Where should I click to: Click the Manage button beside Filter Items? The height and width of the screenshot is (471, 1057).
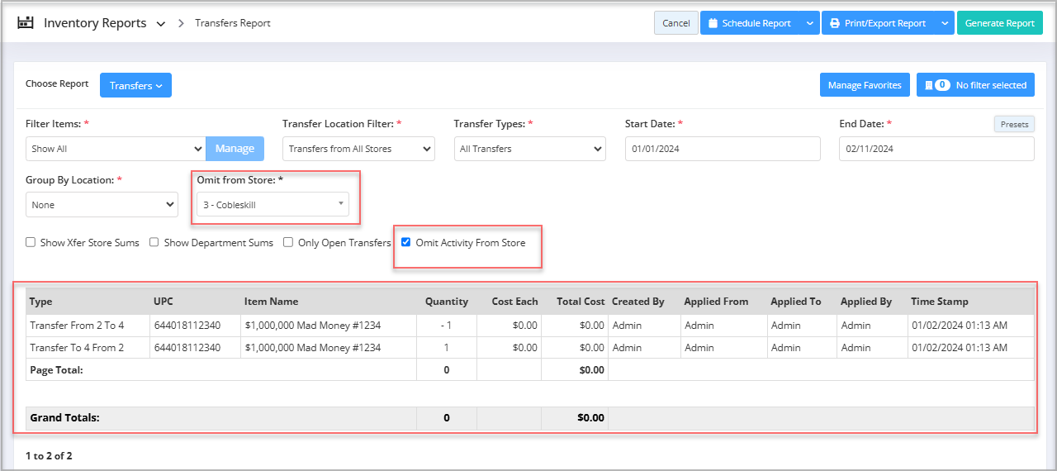pos(235,149)
